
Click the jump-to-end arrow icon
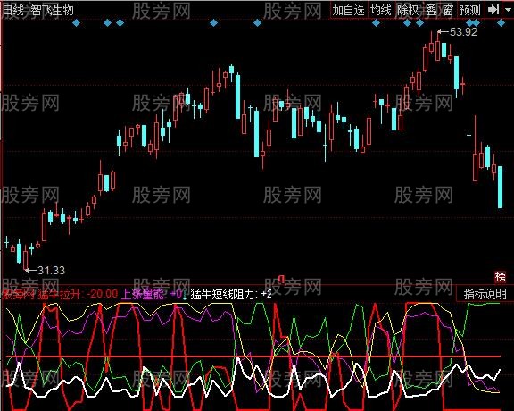(493, 10)
